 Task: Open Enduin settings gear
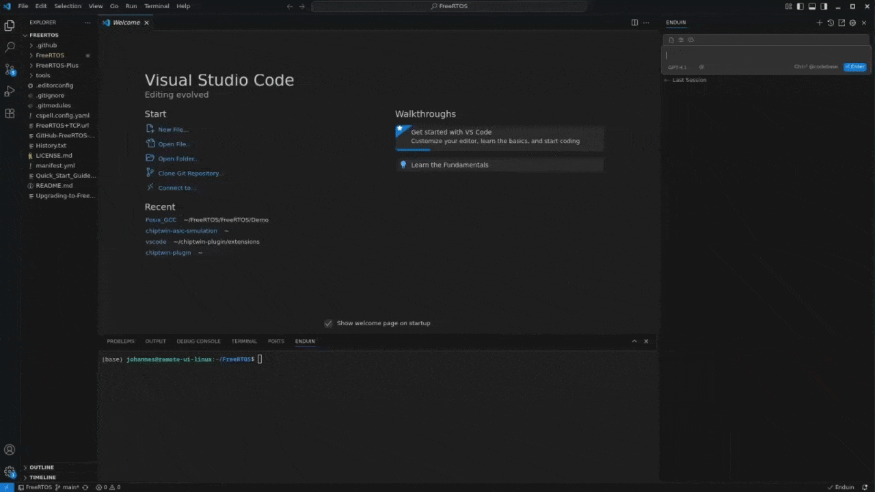(852, 23)
